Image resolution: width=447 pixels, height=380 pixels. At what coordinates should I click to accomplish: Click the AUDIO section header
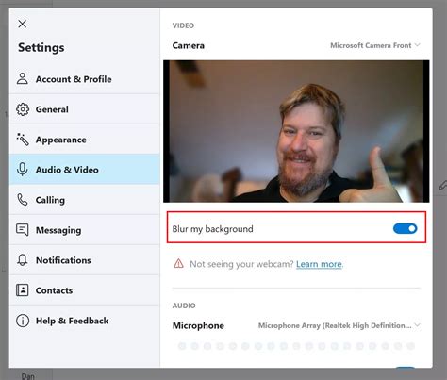[184, 306]
